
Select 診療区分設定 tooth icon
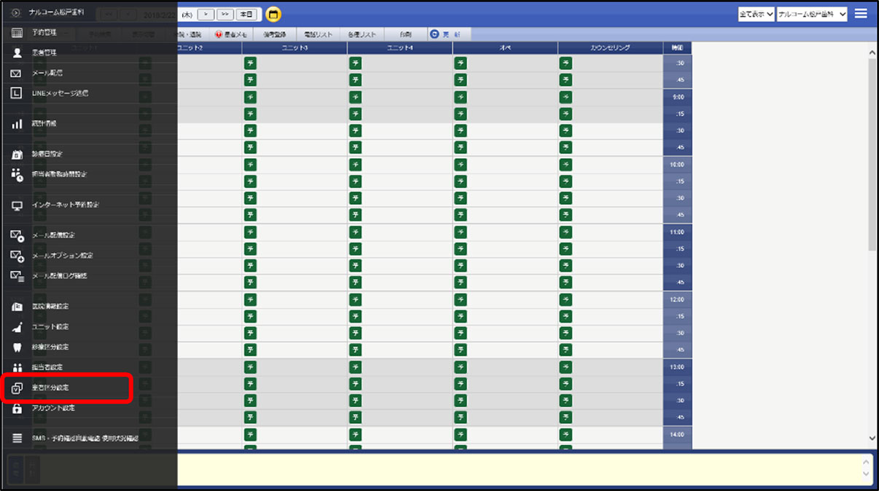17,347
